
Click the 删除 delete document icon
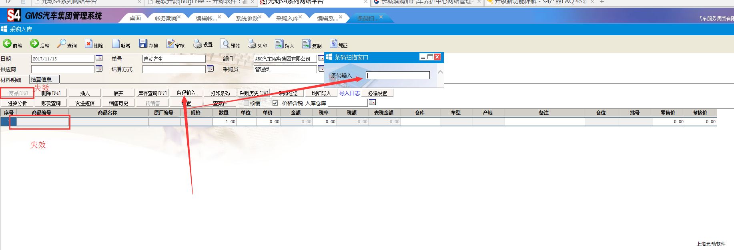(88, 44)
